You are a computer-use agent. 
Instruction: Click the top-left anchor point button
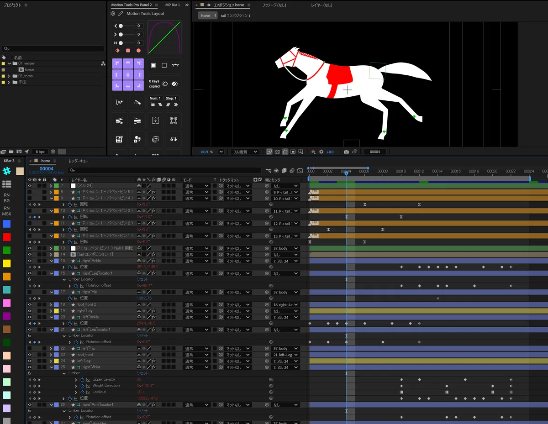(117, 63)
